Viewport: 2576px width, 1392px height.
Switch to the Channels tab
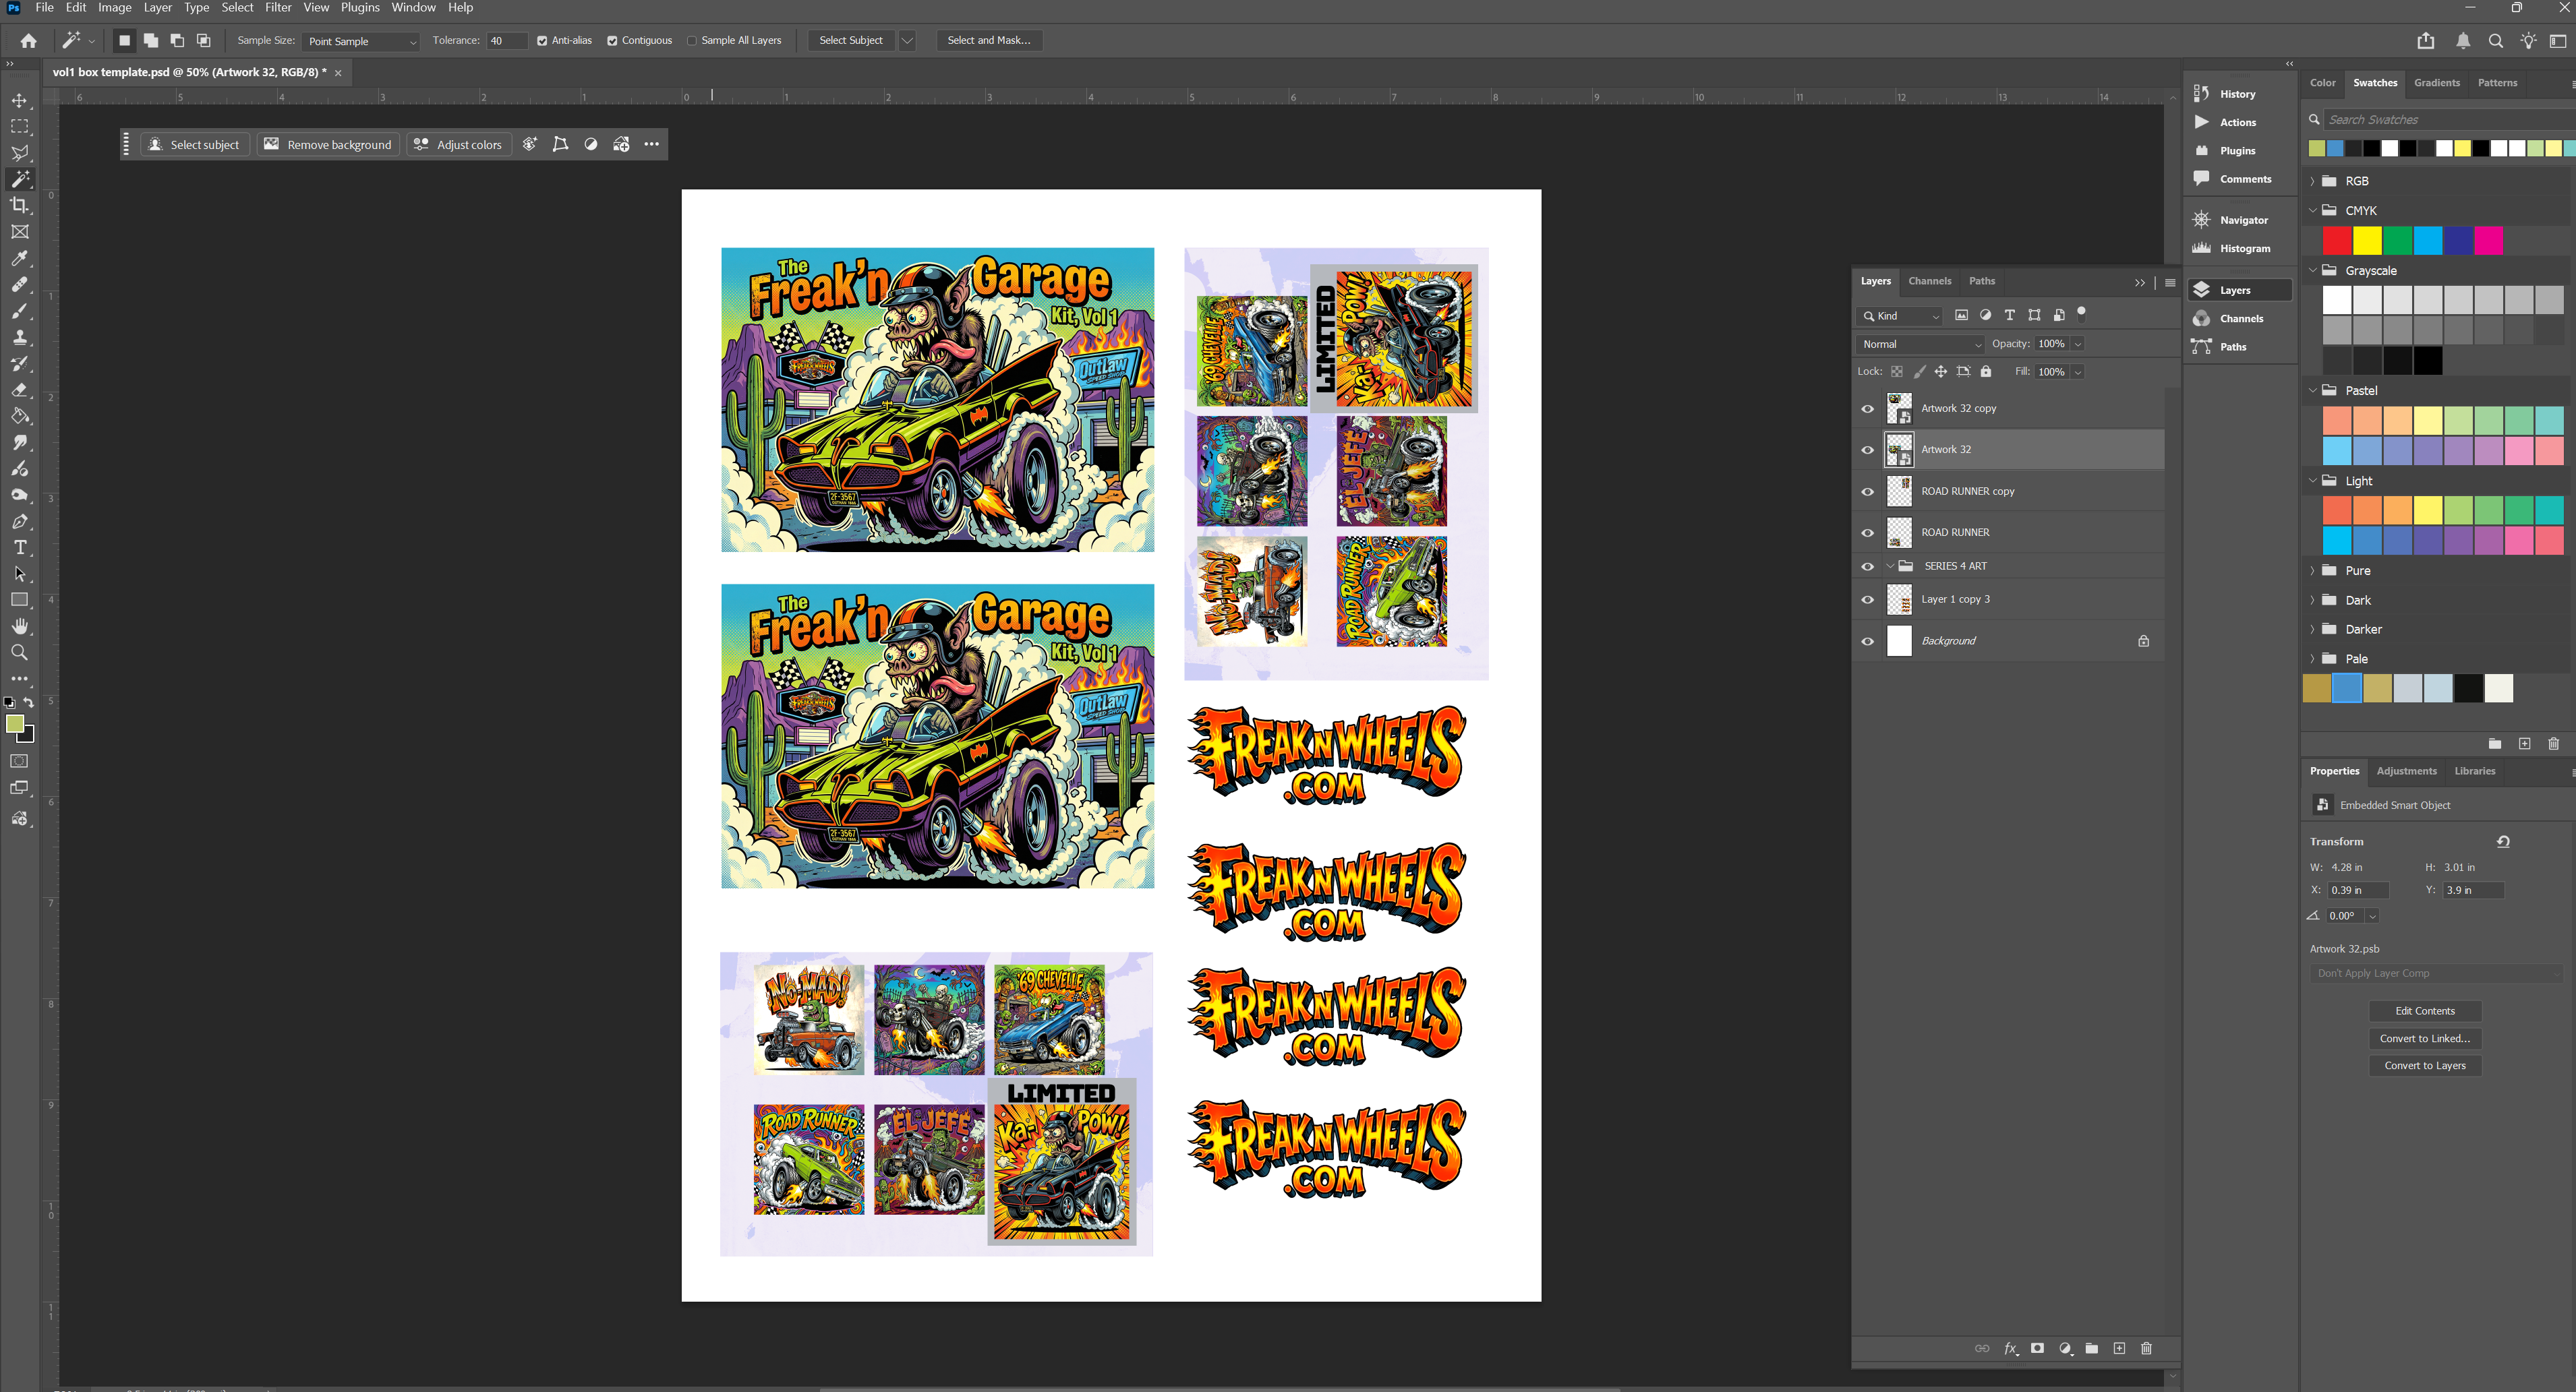click(x=1929, y=281)
